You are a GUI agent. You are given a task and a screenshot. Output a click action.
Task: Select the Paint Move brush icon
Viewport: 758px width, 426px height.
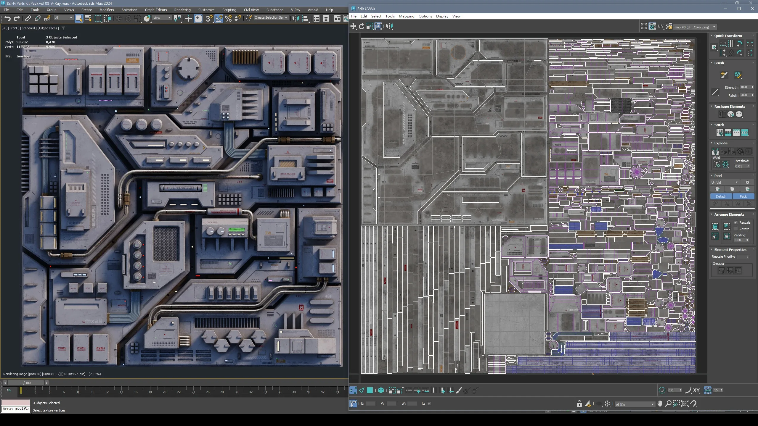click(x=724, y=75)
